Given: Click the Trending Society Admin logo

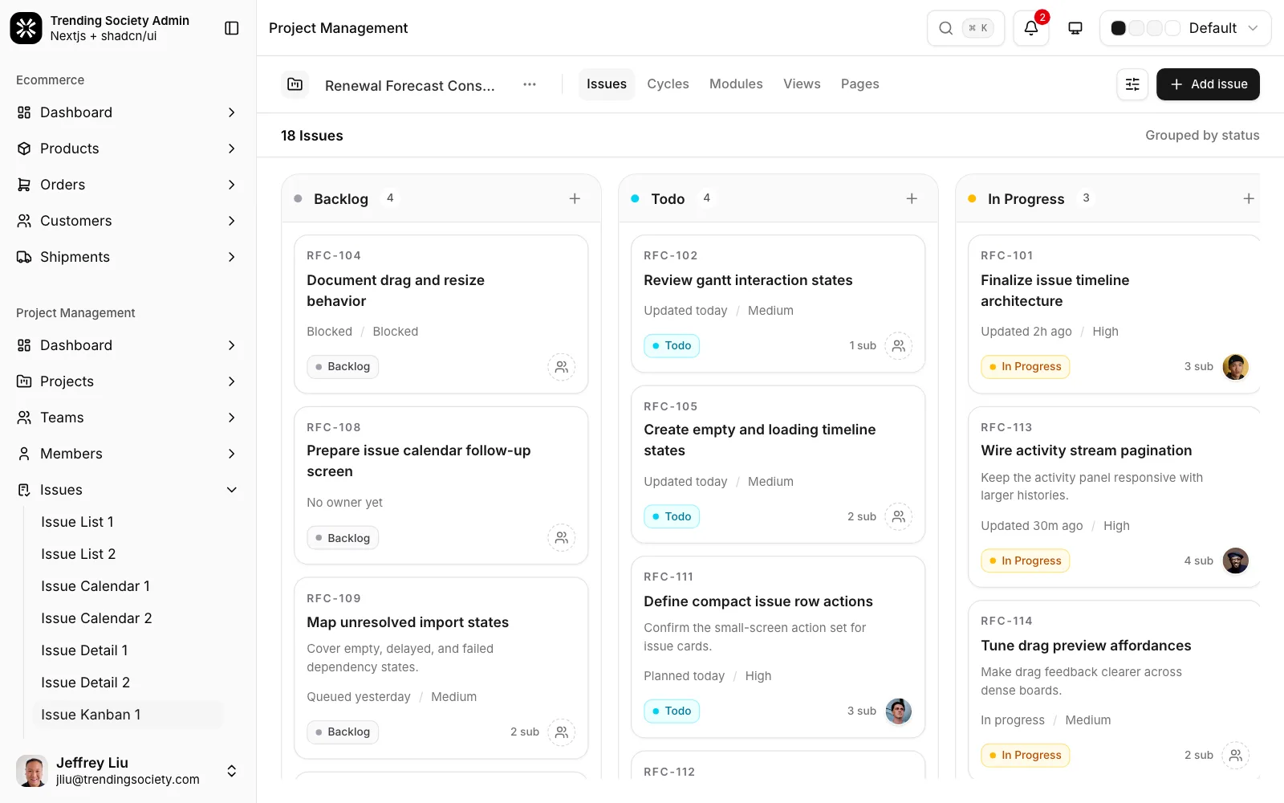Looking at the screenshot, I should pyautogui.click(x=26, y=28).
